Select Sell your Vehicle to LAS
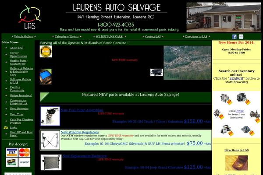Viewport: 263px width, 175px height. (20, 81)
